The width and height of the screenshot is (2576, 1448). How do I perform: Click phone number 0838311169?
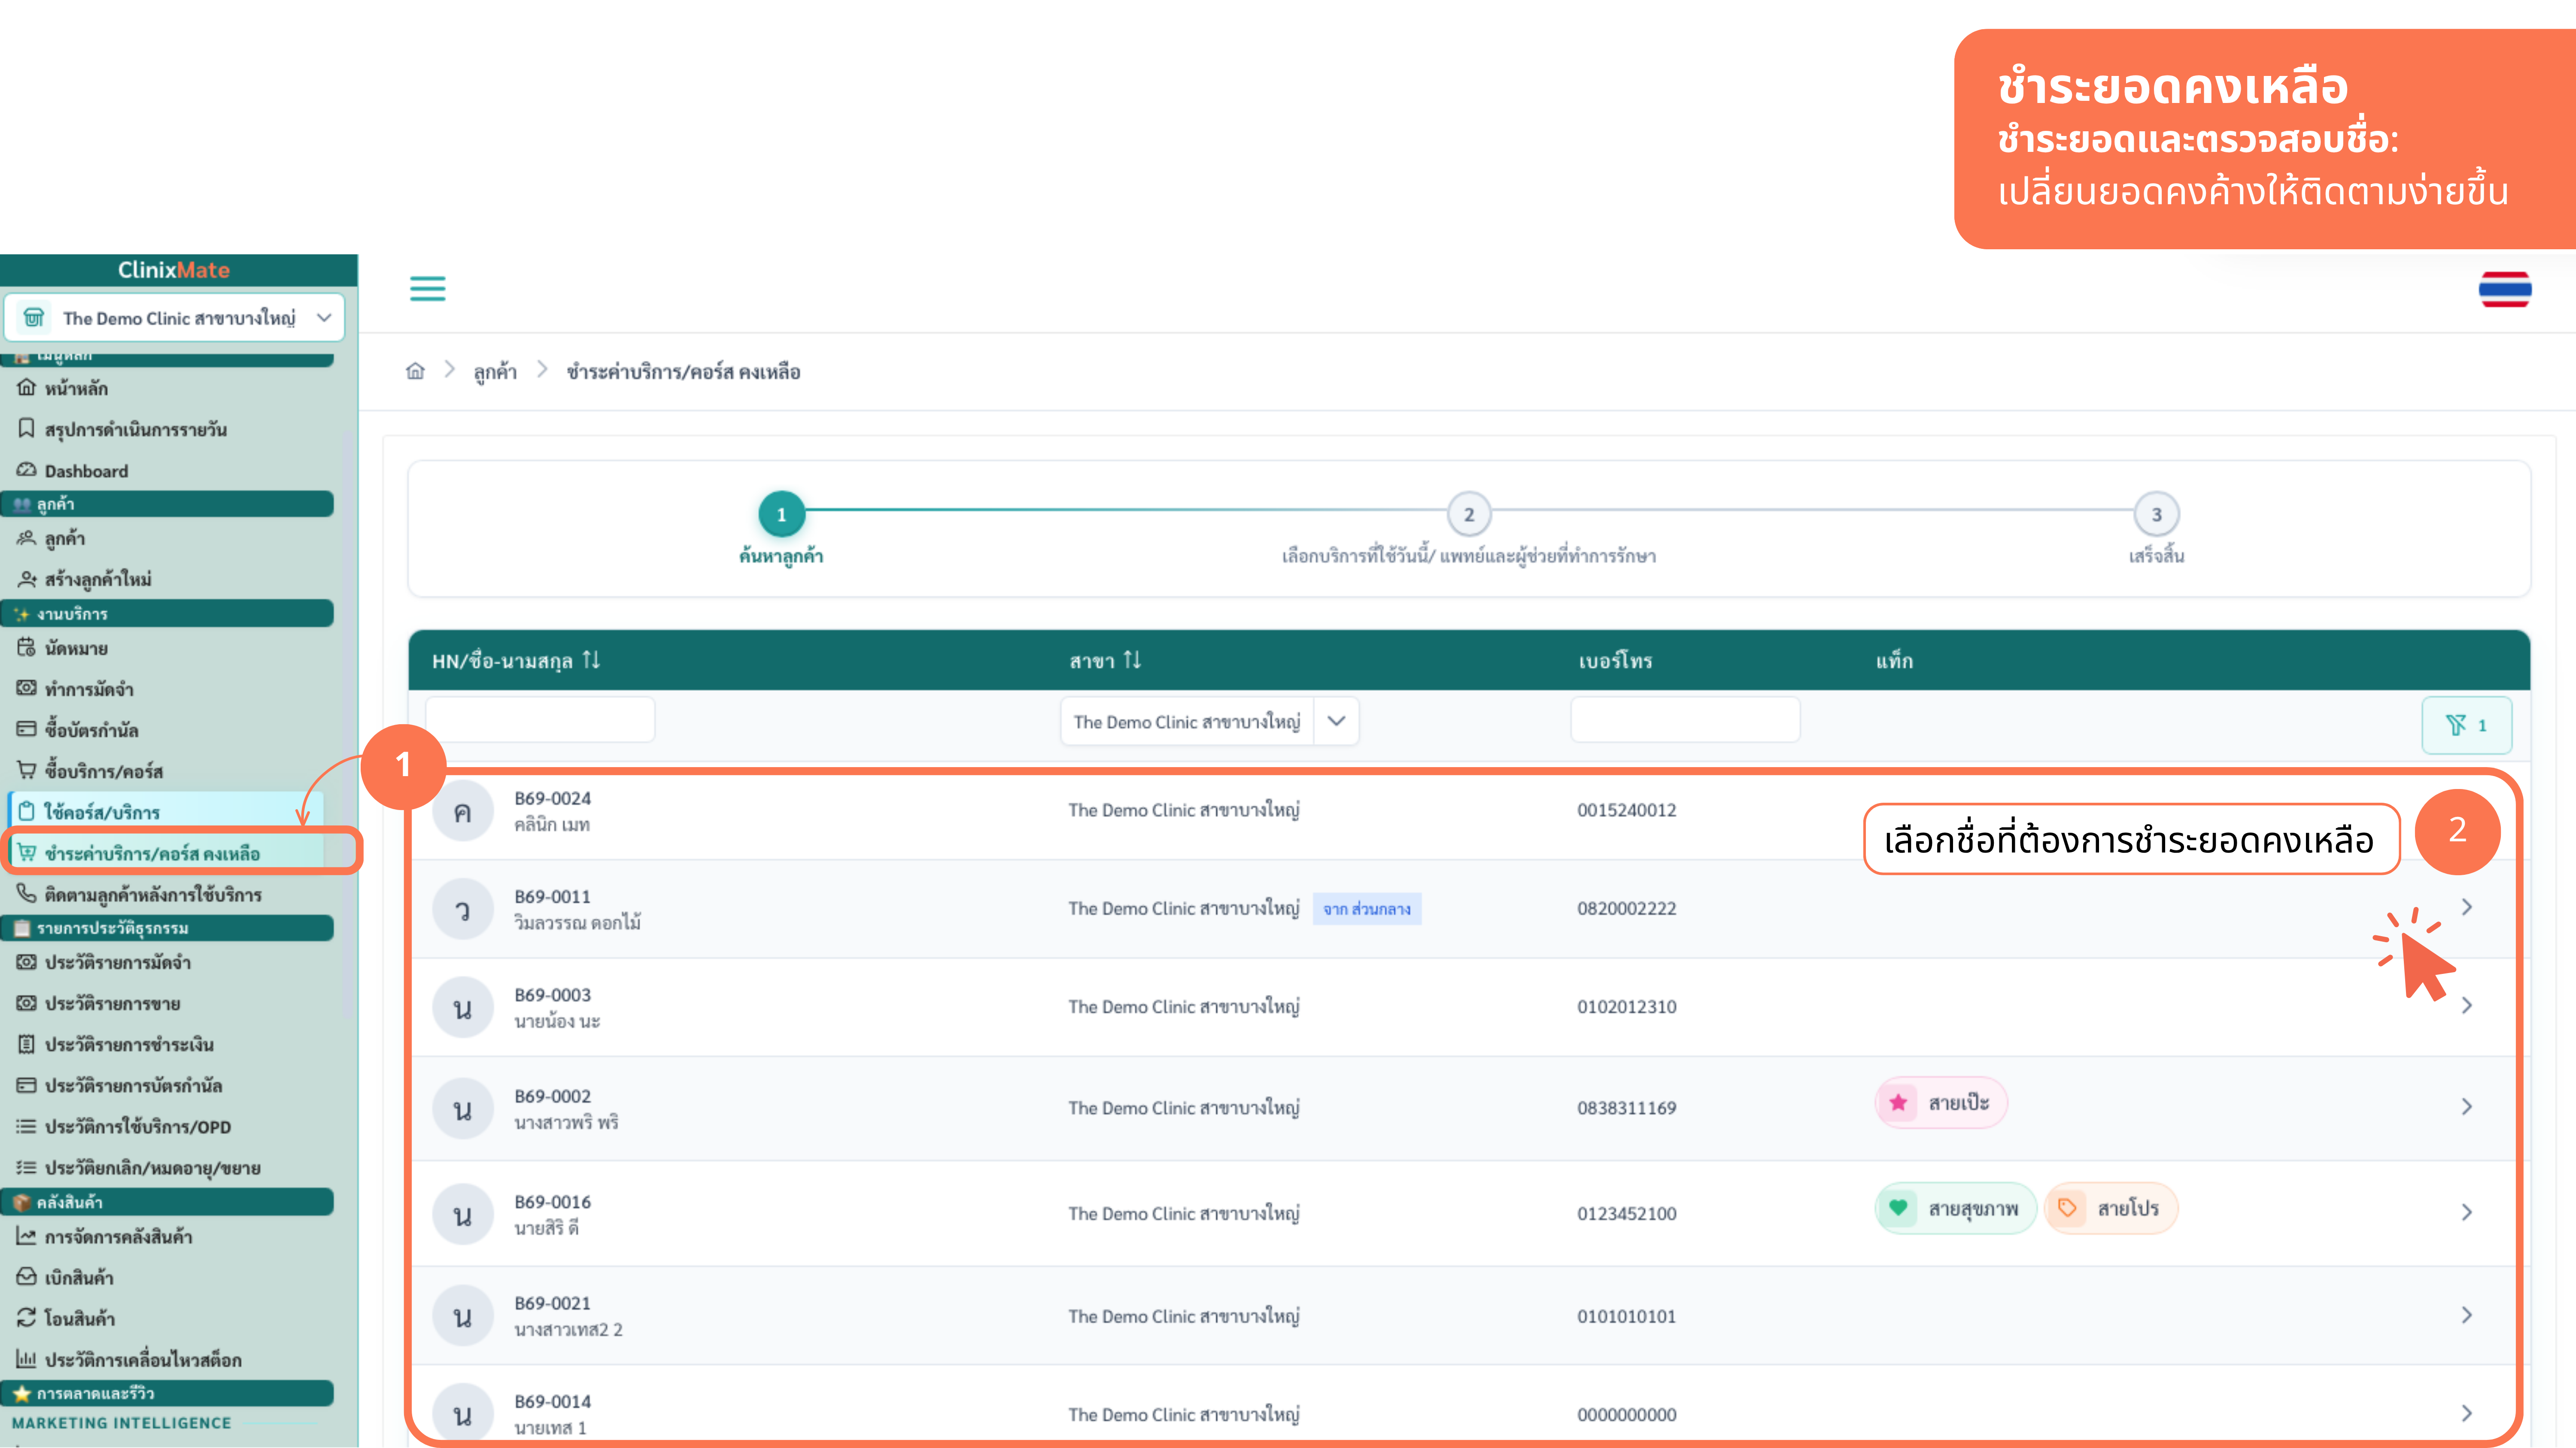pos(1627,1107)
